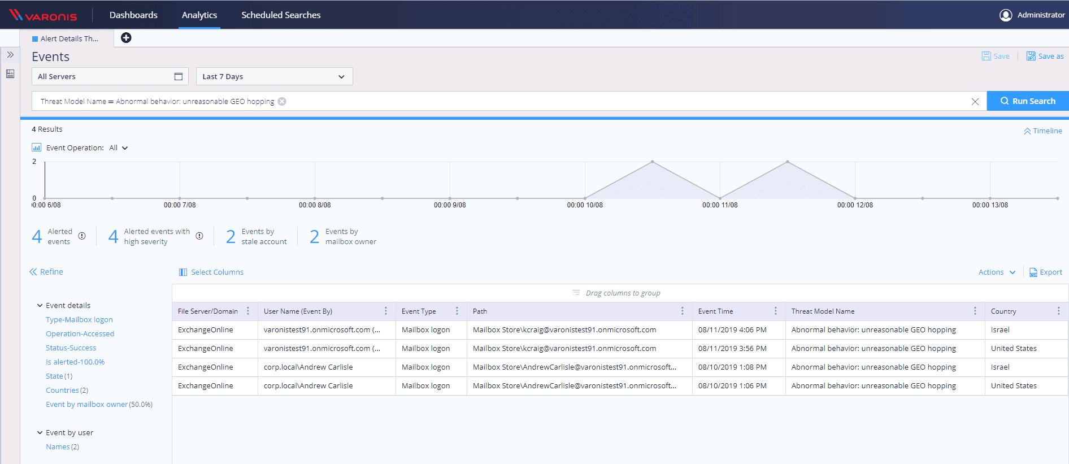Click the Administrator user profile icon
This screenshot has width=1069, height=464.
(1005, 15)
